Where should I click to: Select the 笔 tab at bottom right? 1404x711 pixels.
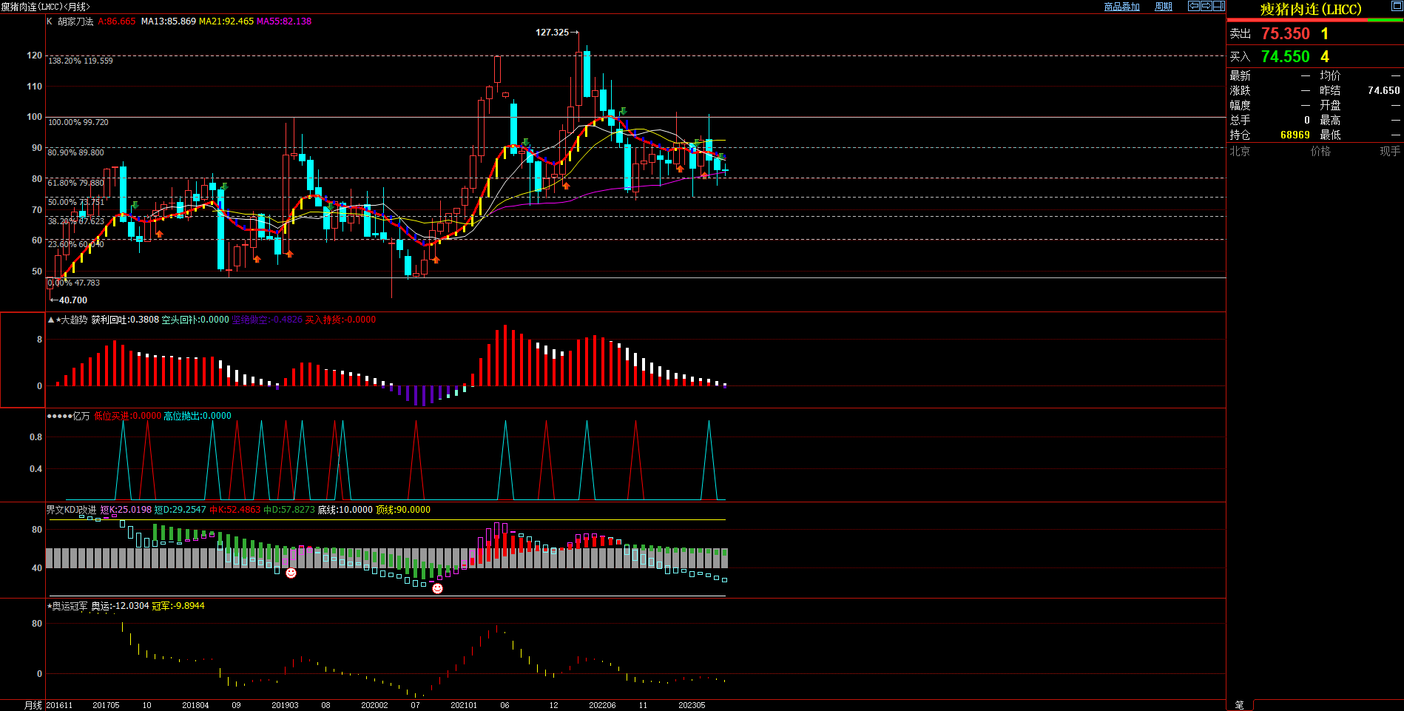pos(1240,705)
